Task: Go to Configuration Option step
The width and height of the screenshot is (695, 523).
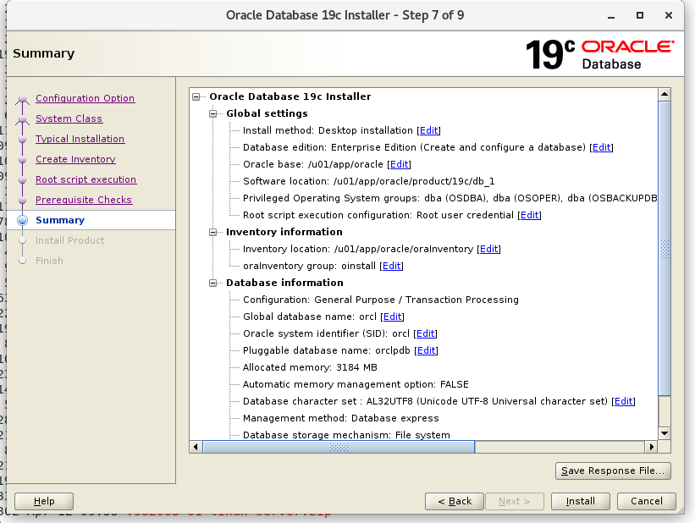Action: pyautogui.click(x=85, y=98)
